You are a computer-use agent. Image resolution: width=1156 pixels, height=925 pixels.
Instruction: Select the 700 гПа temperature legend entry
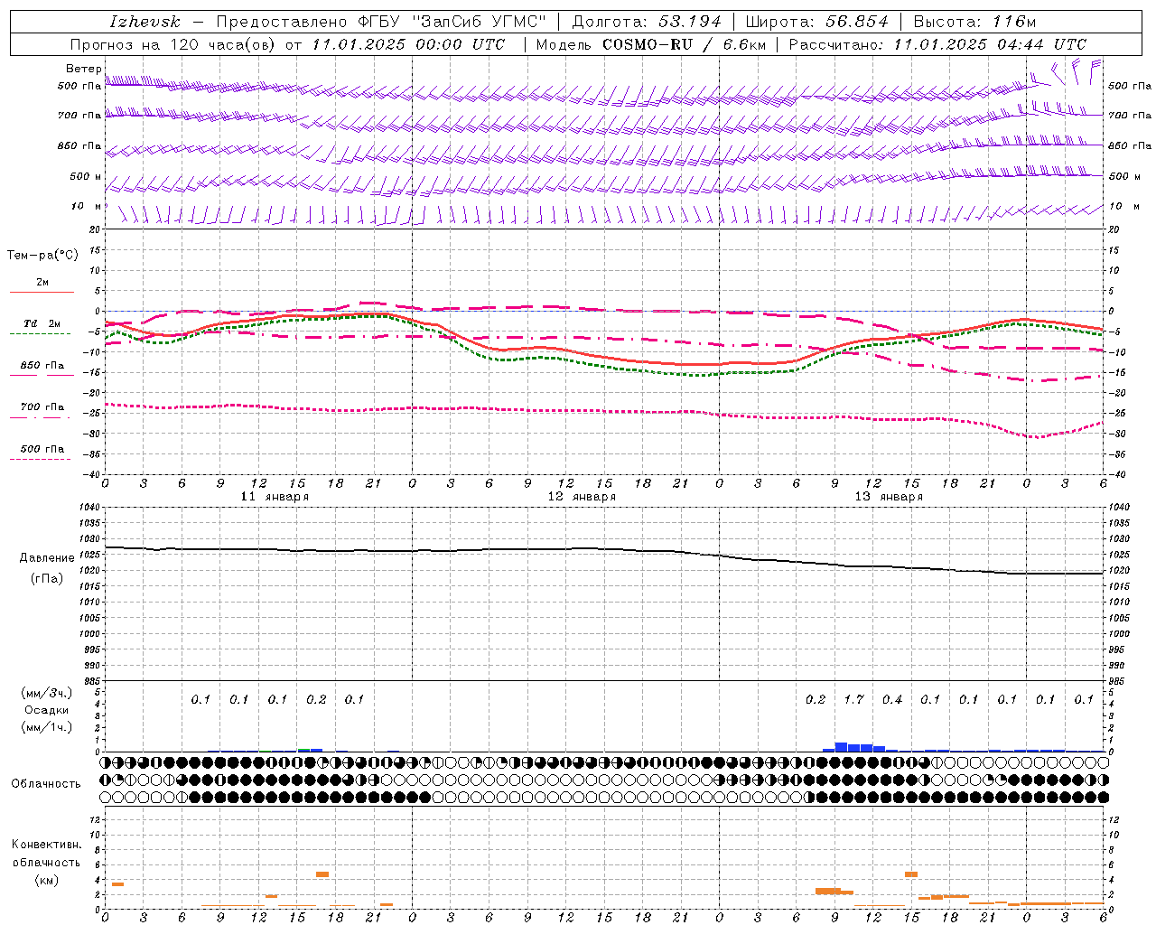42,406
